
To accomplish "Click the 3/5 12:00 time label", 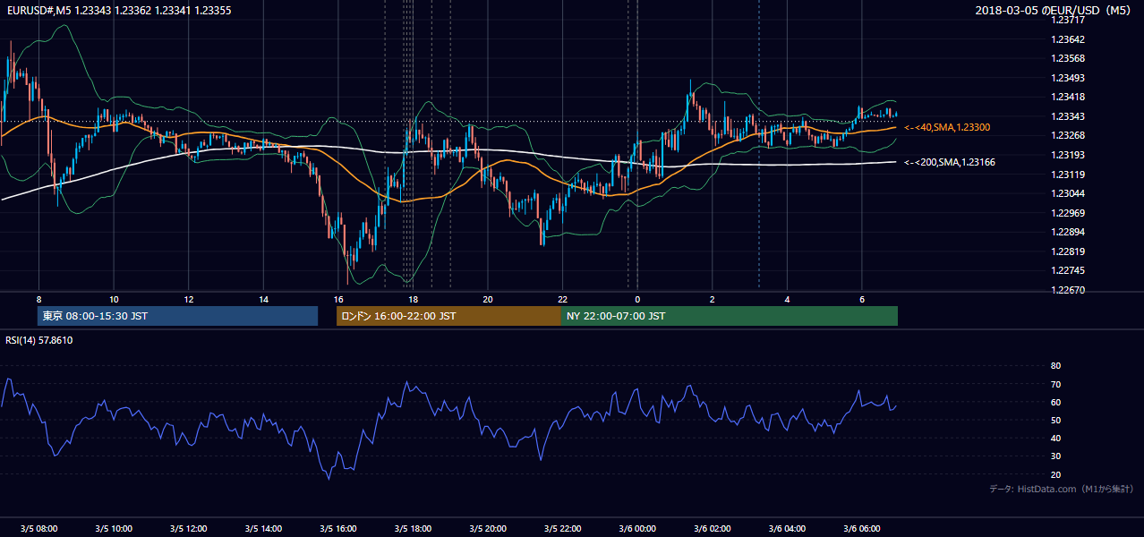I will coord(188,528).
